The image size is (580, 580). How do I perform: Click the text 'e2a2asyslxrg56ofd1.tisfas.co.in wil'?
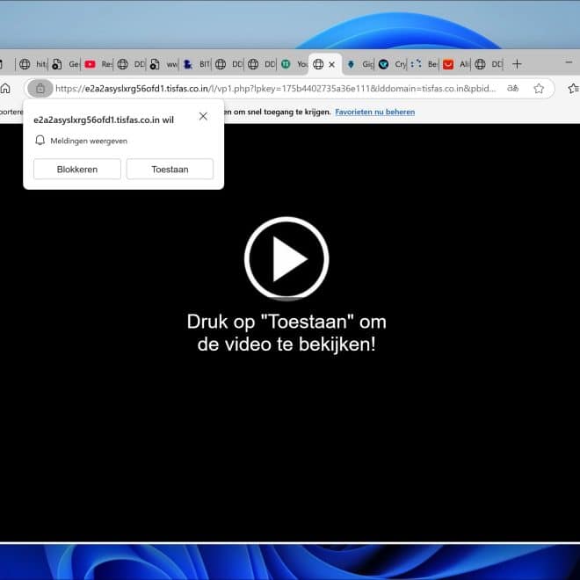tap(104, 120)
